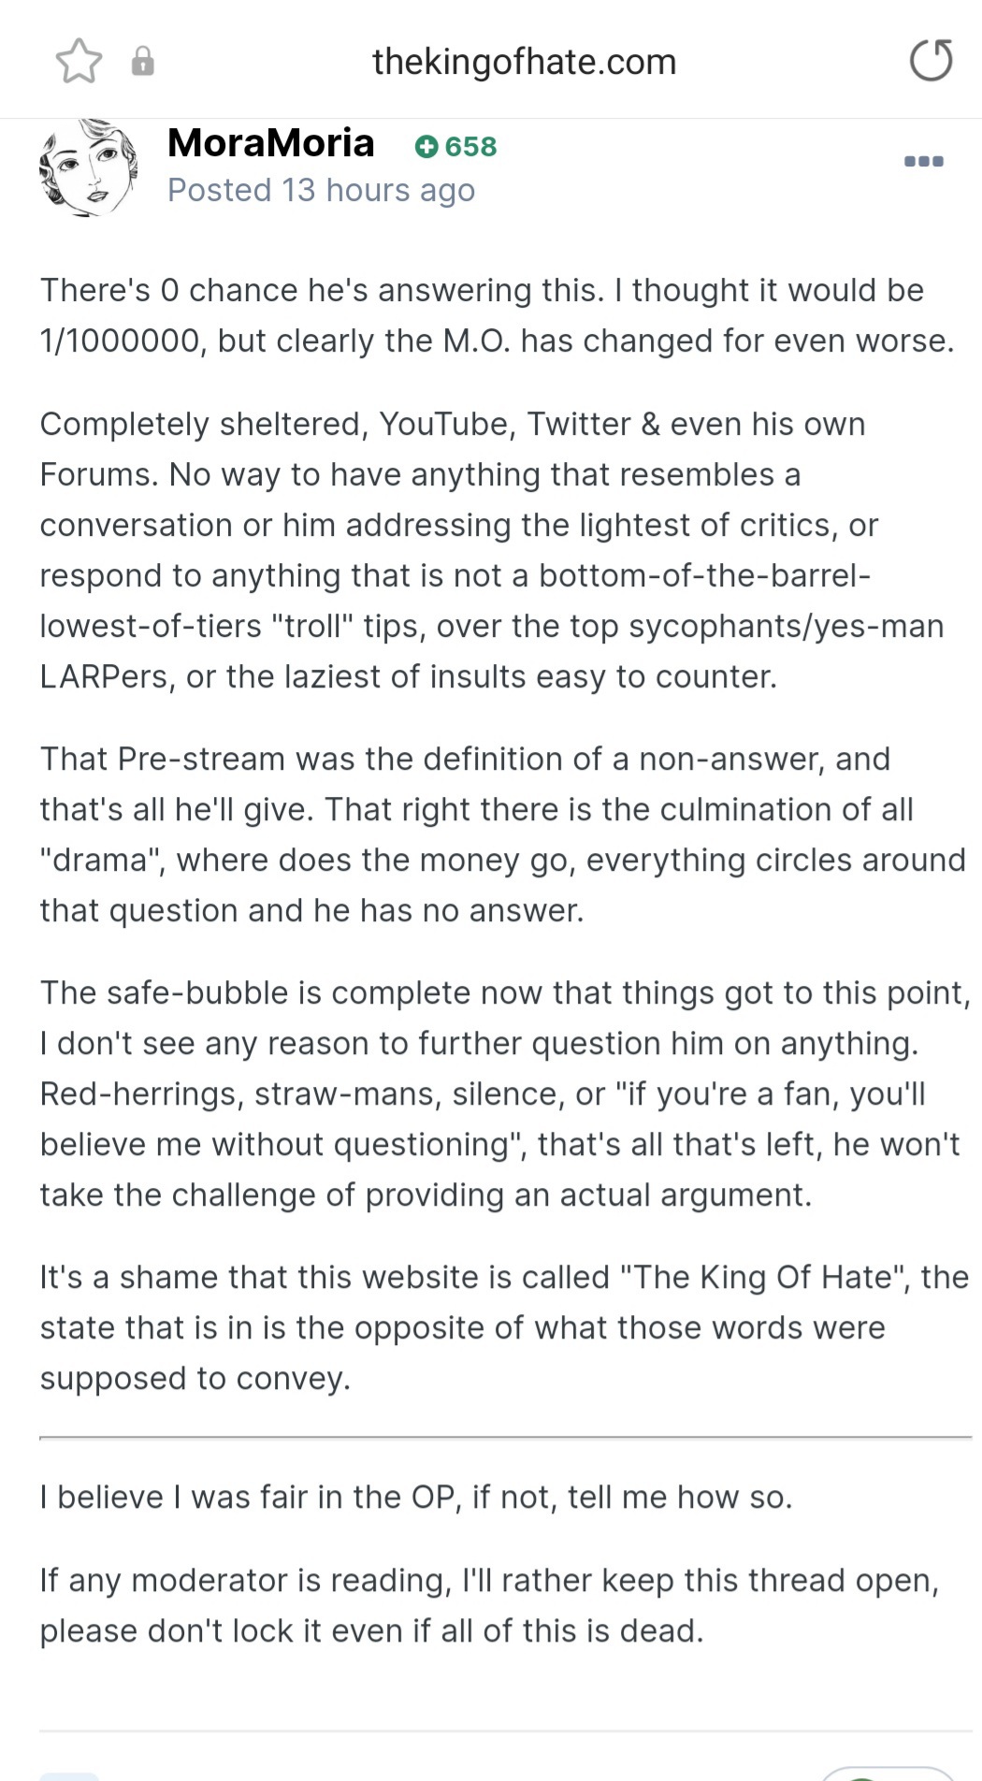Viewport: 982px width, 1781px height.
Task: Click the paragraph starting "If any moderator"
Action: click(x=489, y=1605)
